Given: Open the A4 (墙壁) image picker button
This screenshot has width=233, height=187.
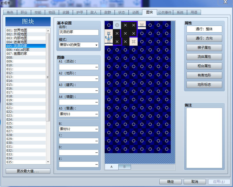Looking at the screenshot, I should pyautogui.click(x=97, y=102).
